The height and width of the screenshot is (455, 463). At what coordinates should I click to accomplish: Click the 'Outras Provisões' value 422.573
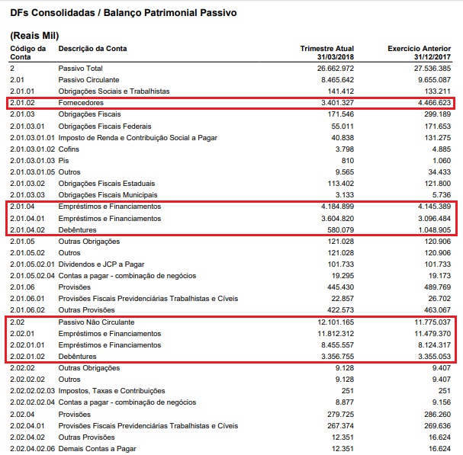341,310
